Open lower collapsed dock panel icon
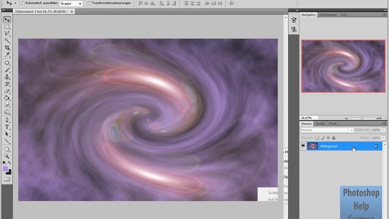 click(294, 30)
